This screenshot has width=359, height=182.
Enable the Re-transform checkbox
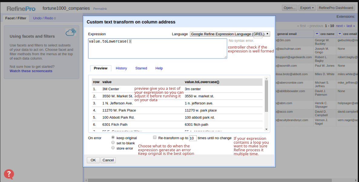click(x=155, y=138)
